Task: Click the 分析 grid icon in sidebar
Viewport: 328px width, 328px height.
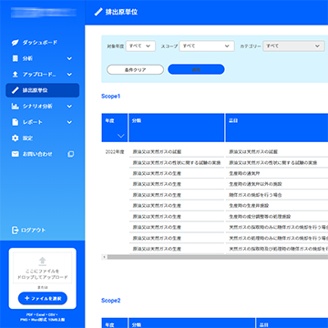Action: [x=15, y=58]
